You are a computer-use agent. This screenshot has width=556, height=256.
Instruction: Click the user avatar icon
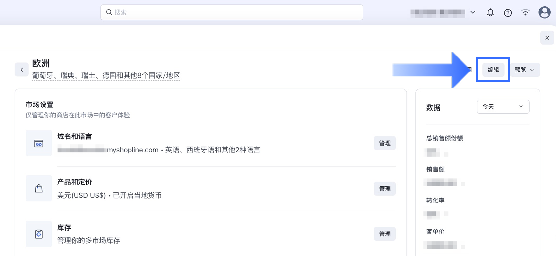coord(544,12)
